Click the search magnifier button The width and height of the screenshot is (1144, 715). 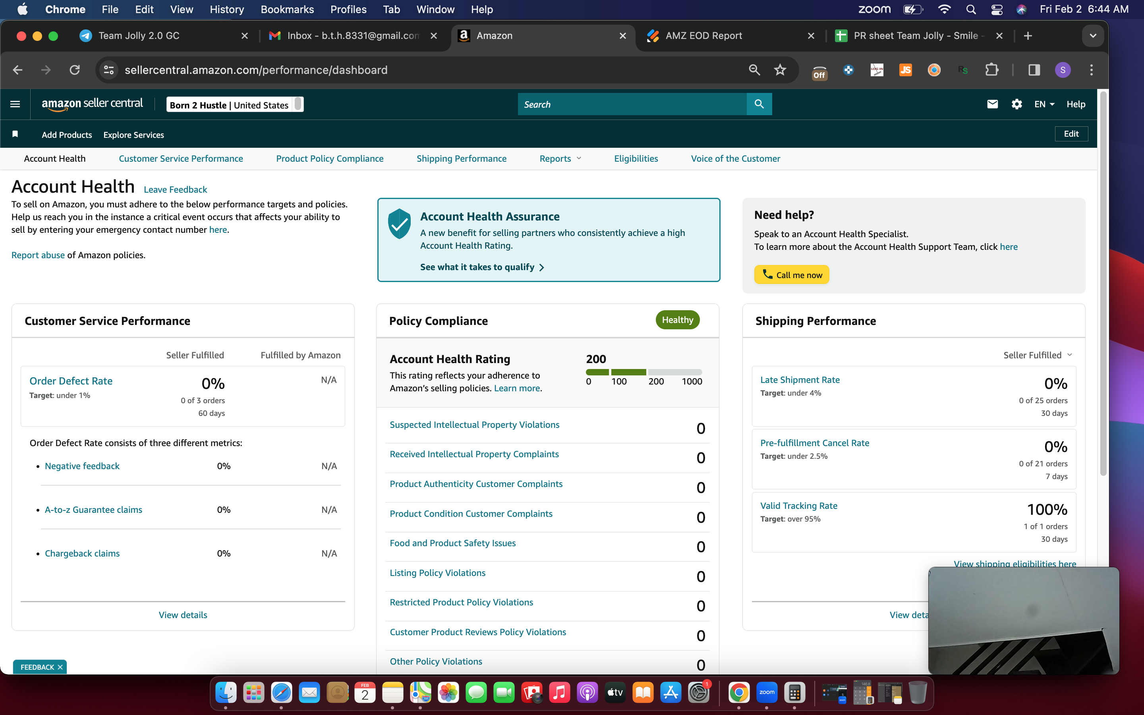759,104
